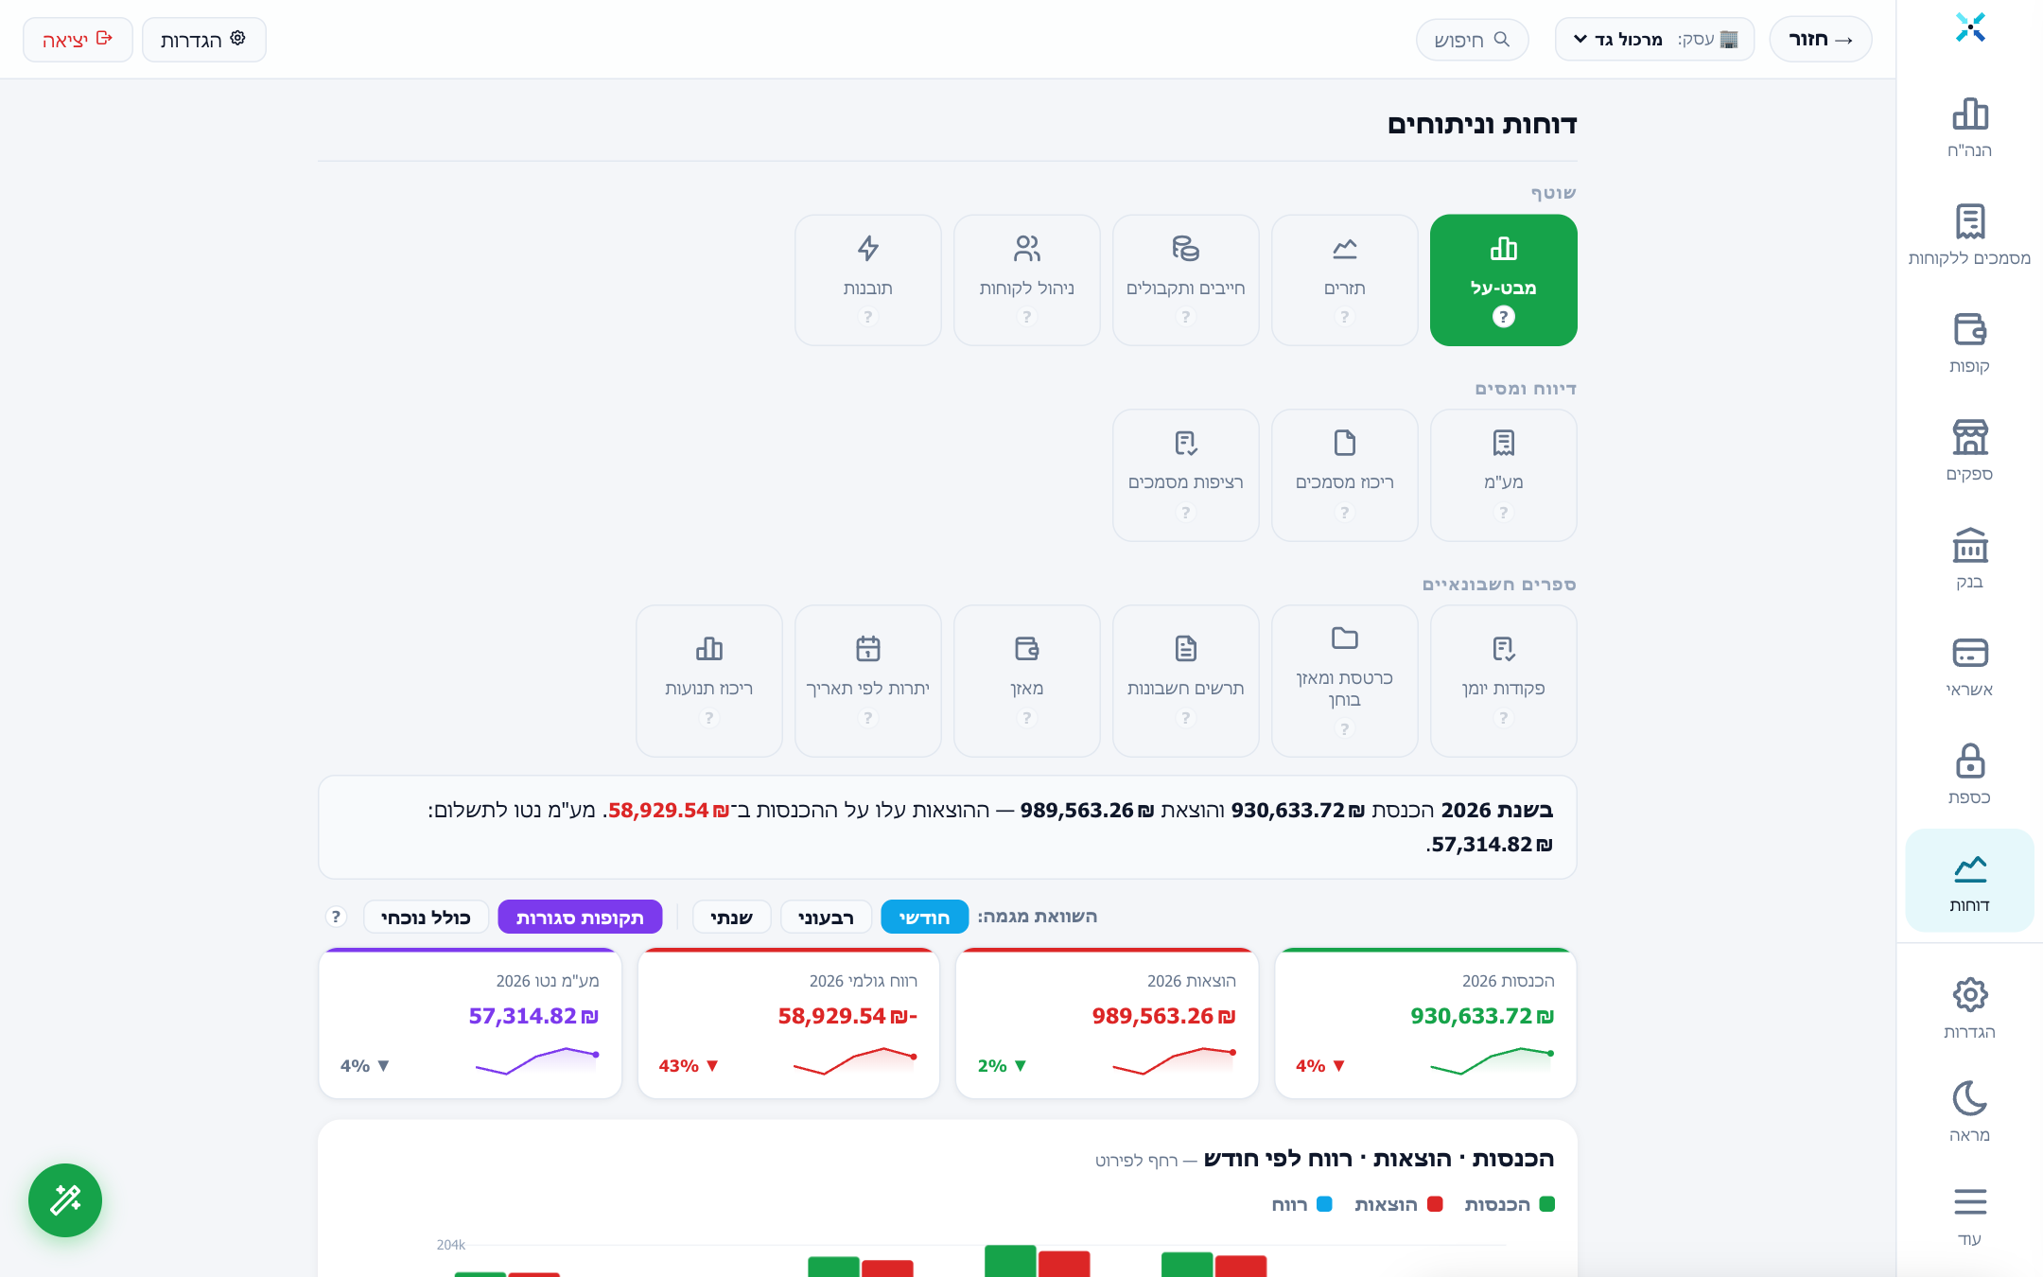Click the magic wand floating button

click(65, 1199)
